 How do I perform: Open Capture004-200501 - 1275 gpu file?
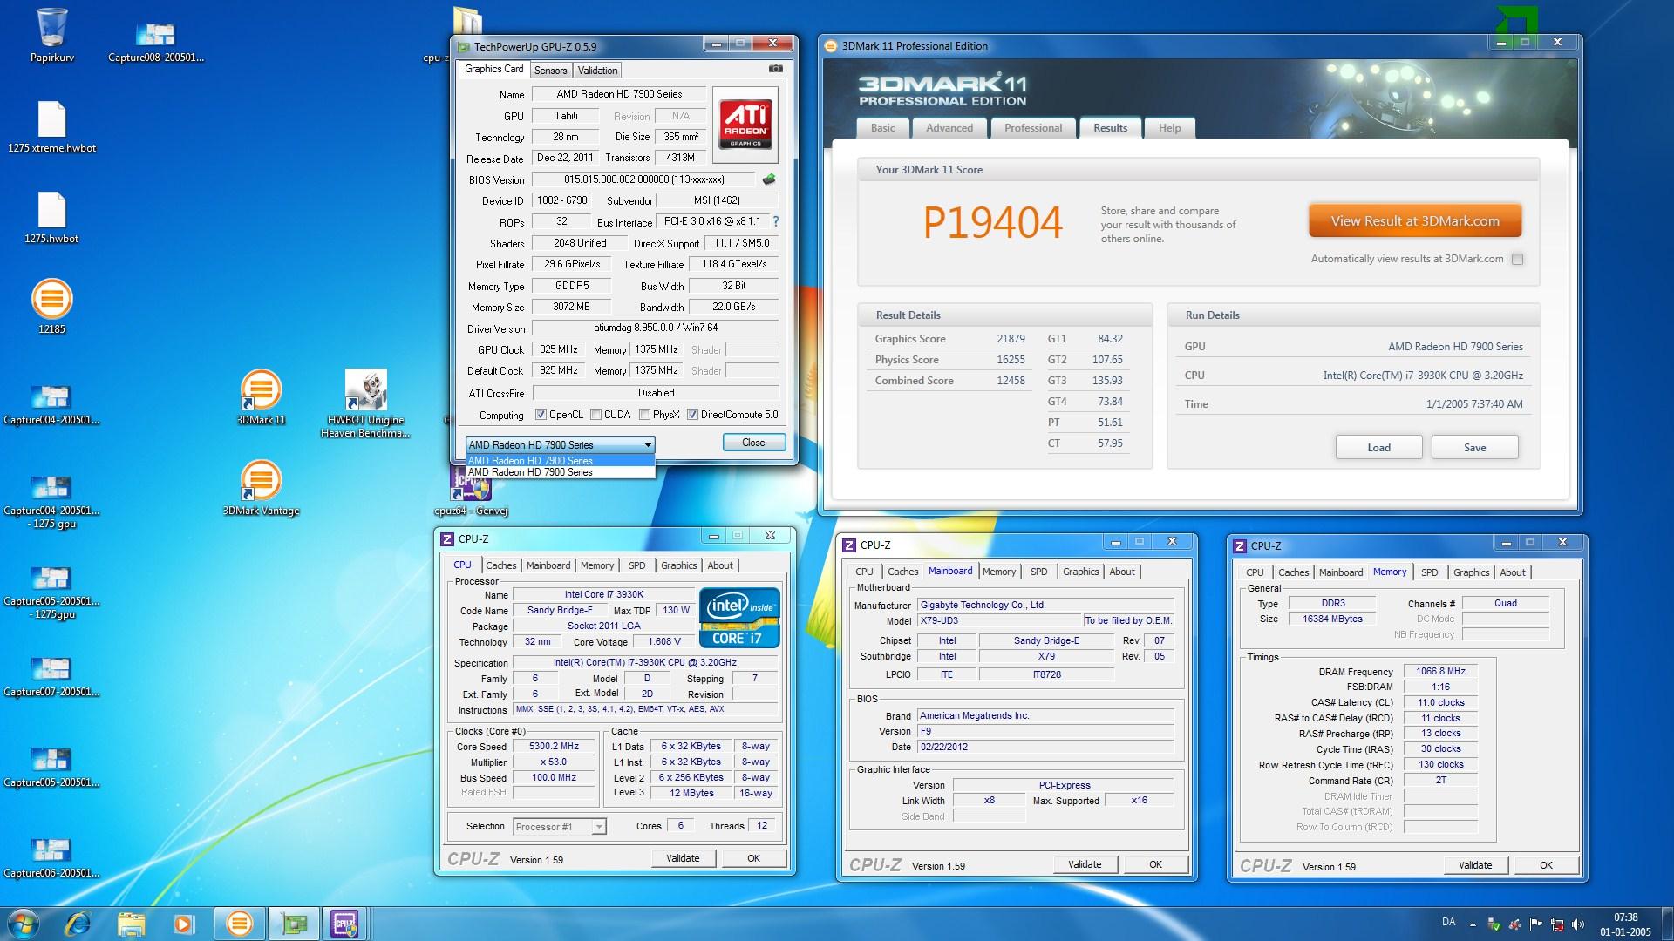pos(51,503)
